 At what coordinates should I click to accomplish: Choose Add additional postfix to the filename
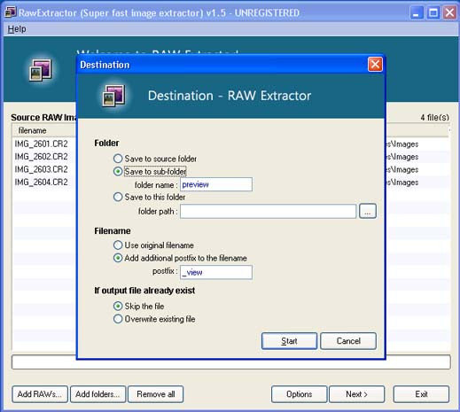click(180, 258)
